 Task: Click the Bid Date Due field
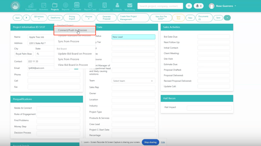coord(214,37)
